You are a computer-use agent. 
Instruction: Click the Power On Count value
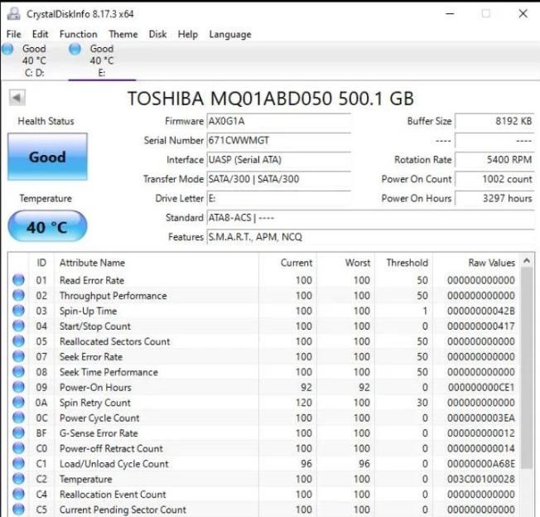tap(494, 179)
